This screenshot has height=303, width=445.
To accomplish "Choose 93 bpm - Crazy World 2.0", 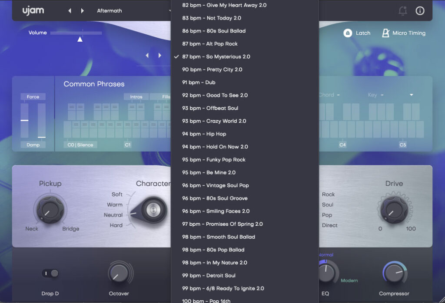I will [x=245, y=121].
